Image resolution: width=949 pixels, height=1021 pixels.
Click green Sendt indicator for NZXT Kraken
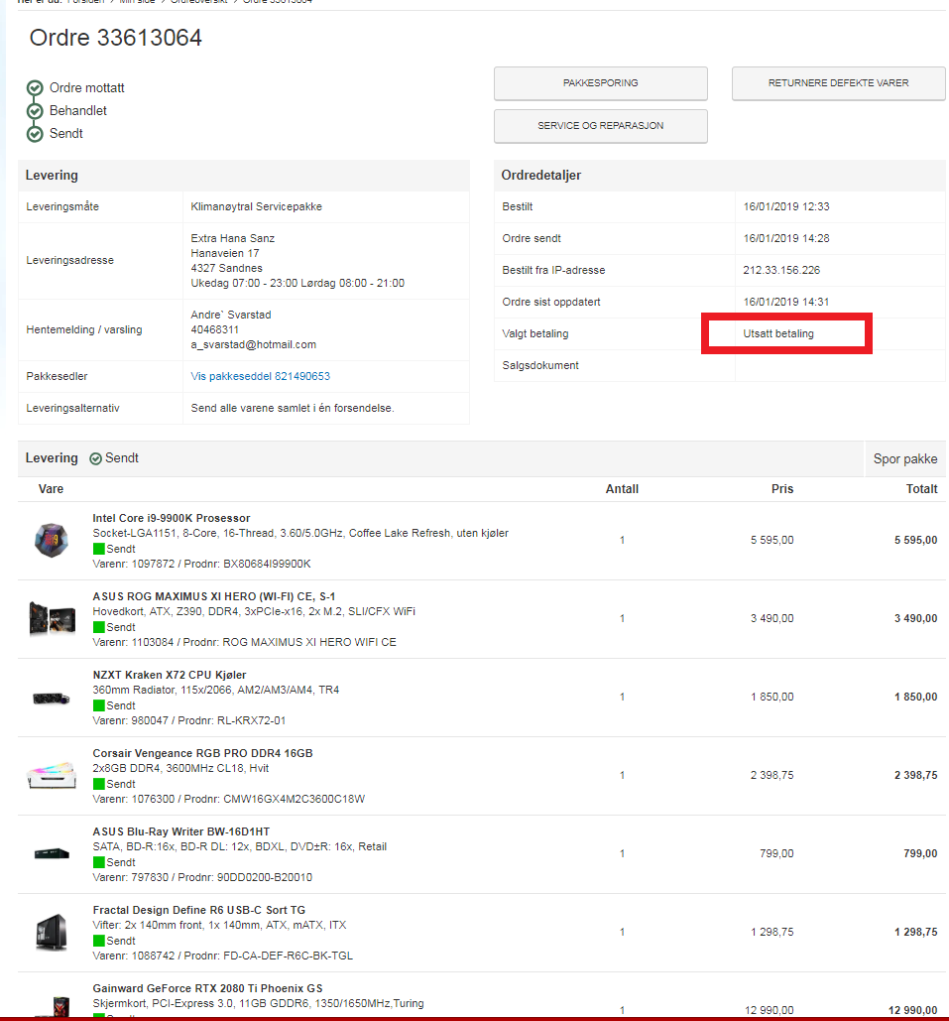coord(99,705)
